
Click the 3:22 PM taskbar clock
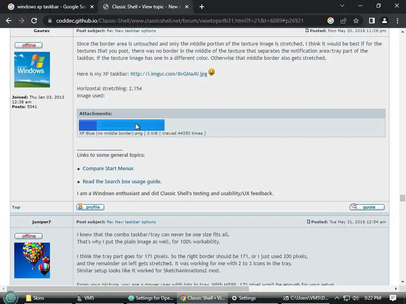coord(373,298)
